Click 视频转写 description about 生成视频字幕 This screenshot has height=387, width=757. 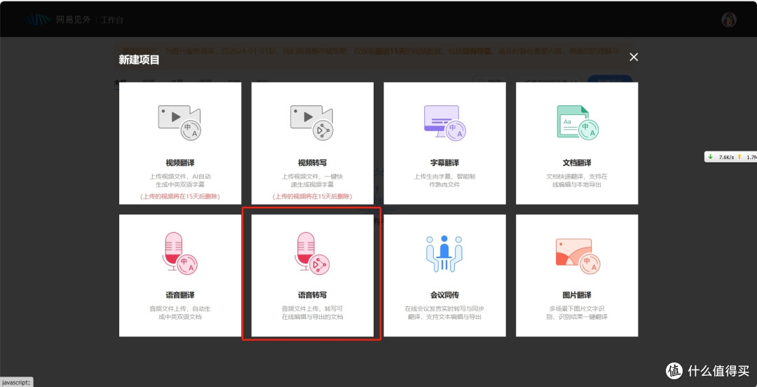tap(313, 181)
